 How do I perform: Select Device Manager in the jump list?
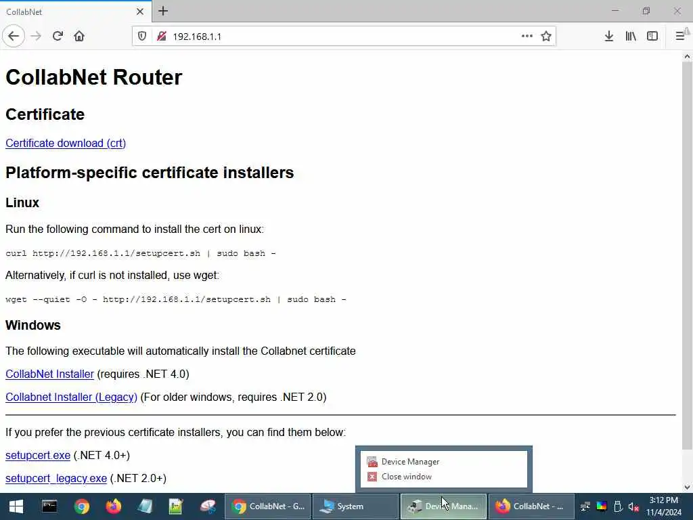(444, 462)
